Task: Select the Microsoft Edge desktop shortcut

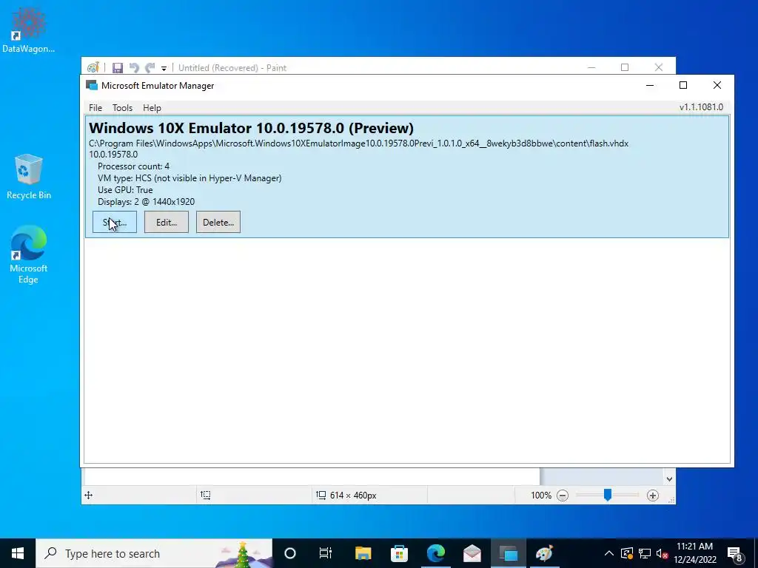Action: click(29, 254)
